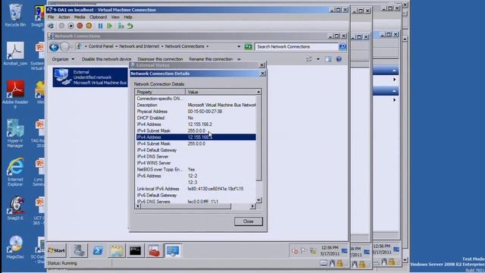Select the IPv4 DNS Server row
Viewport: 485px width, 273px height.
tap(196, 157)
